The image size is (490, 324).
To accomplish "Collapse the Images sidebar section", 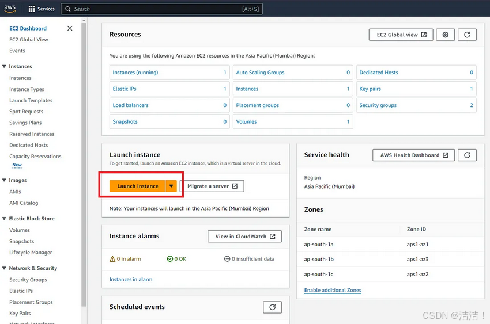I will pyautogui.click(x=4, y=180).
